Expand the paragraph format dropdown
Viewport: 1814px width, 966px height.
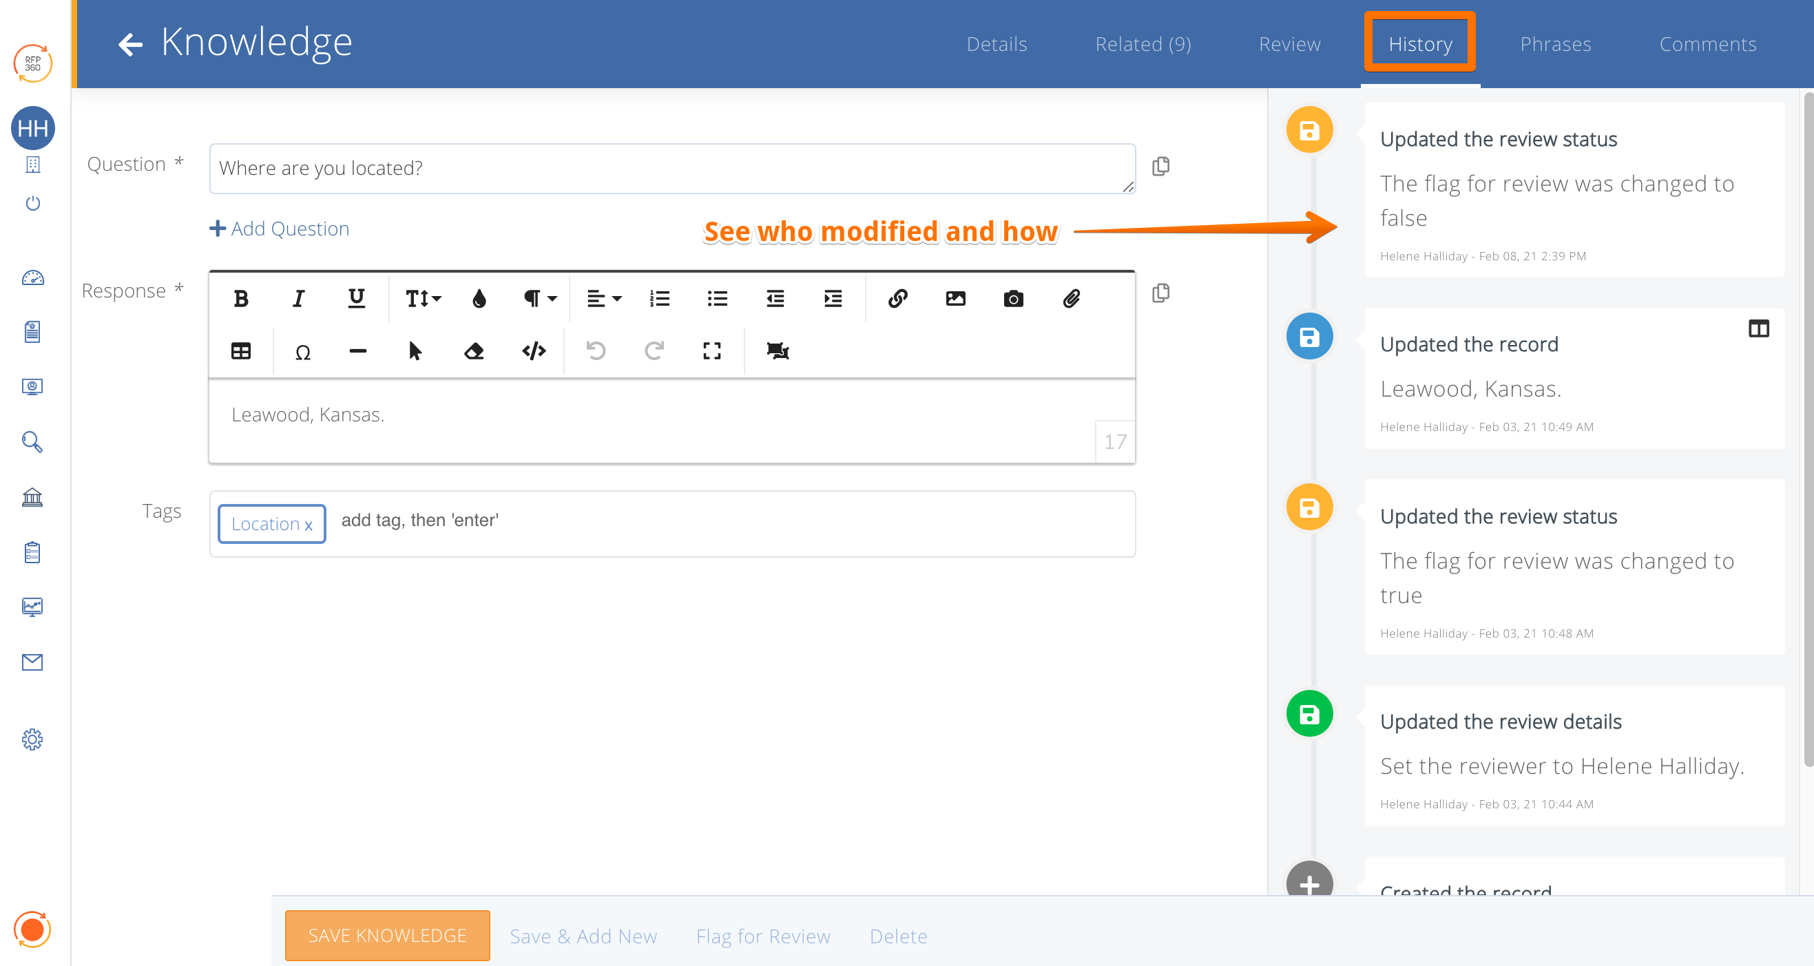(539, 299)
